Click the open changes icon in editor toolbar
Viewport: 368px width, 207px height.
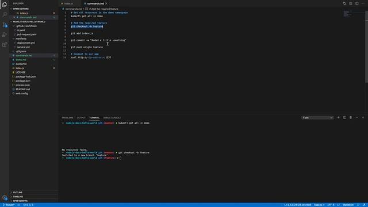click(344, 3)
